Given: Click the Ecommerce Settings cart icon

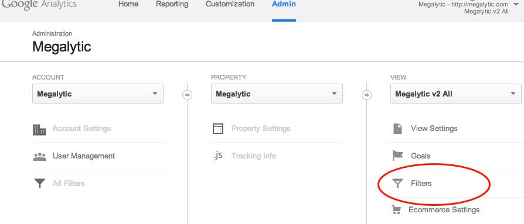Looking at the screenshot, I should pyautogui.click(x=396, y=209).
